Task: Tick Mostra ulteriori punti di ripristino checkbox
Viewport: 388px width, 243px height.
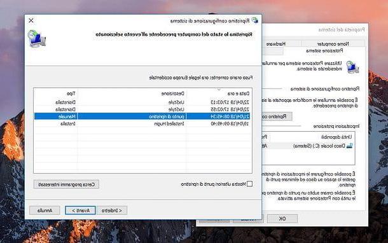Action: coord(249,184)
